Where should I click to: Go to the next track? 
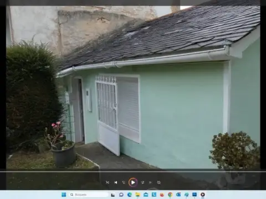(x=151, y=182)
